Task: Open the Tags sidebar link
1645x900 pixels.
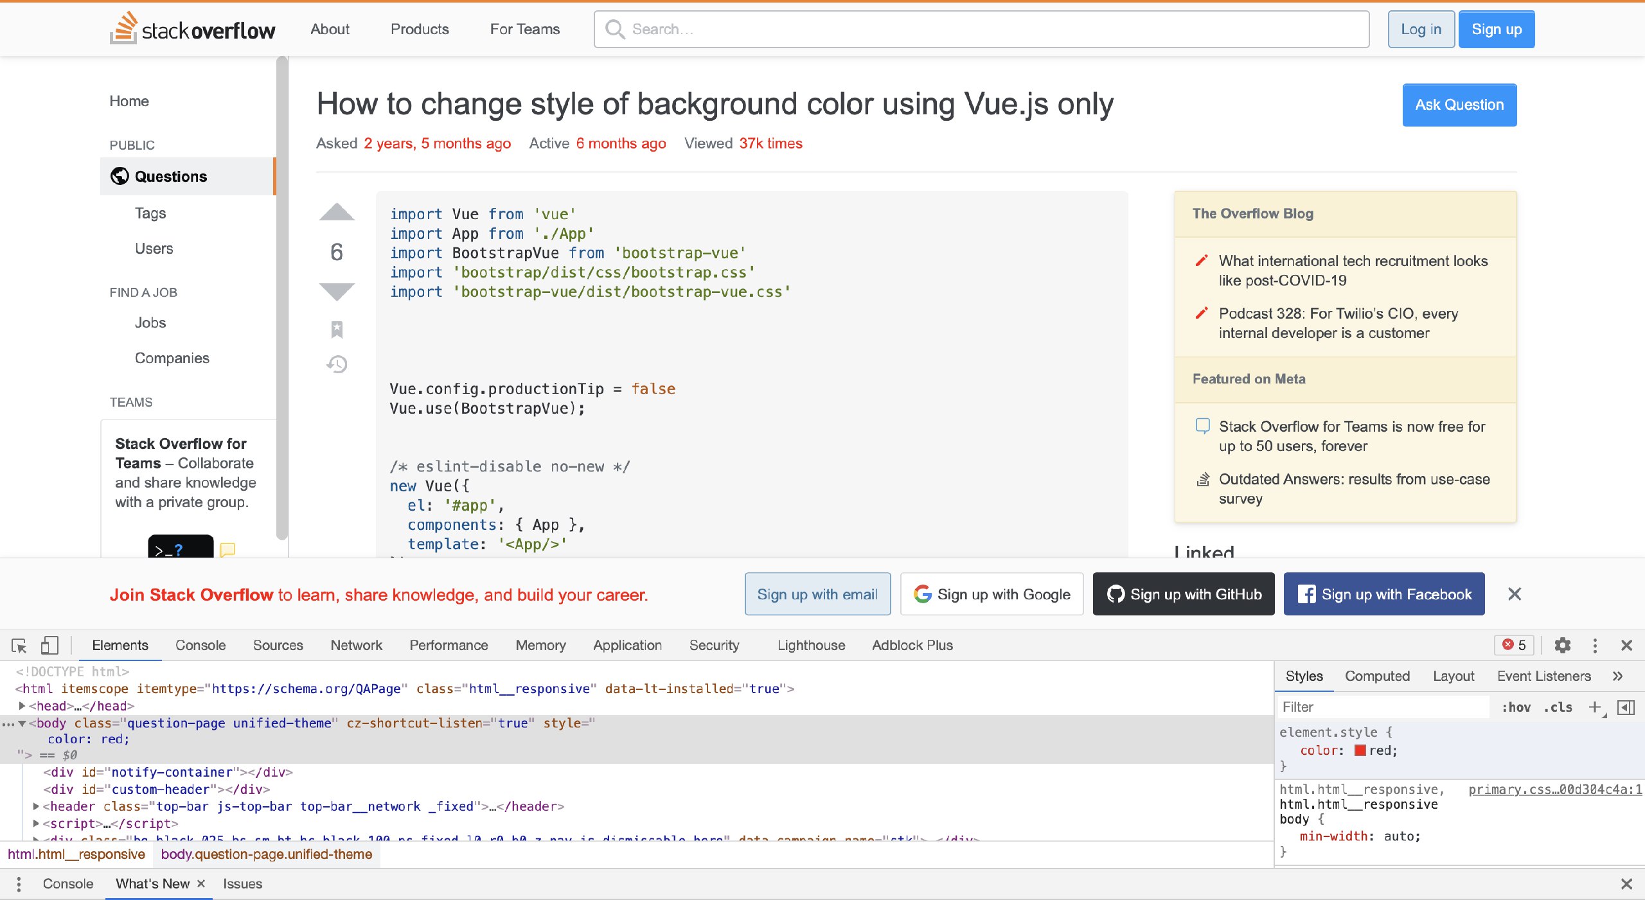Action: click(150, 213)
